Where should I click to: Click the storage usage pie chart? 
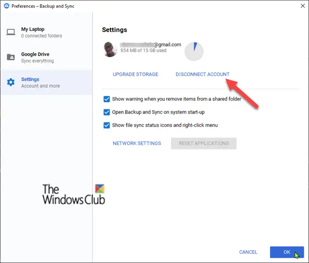(194, 51)
